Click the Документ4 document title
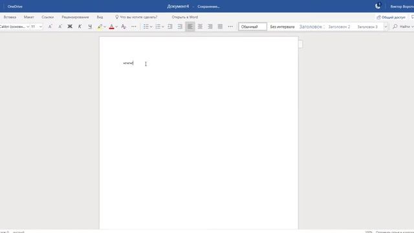The width and height of the screenshot is (414, 233). [178, 6]
